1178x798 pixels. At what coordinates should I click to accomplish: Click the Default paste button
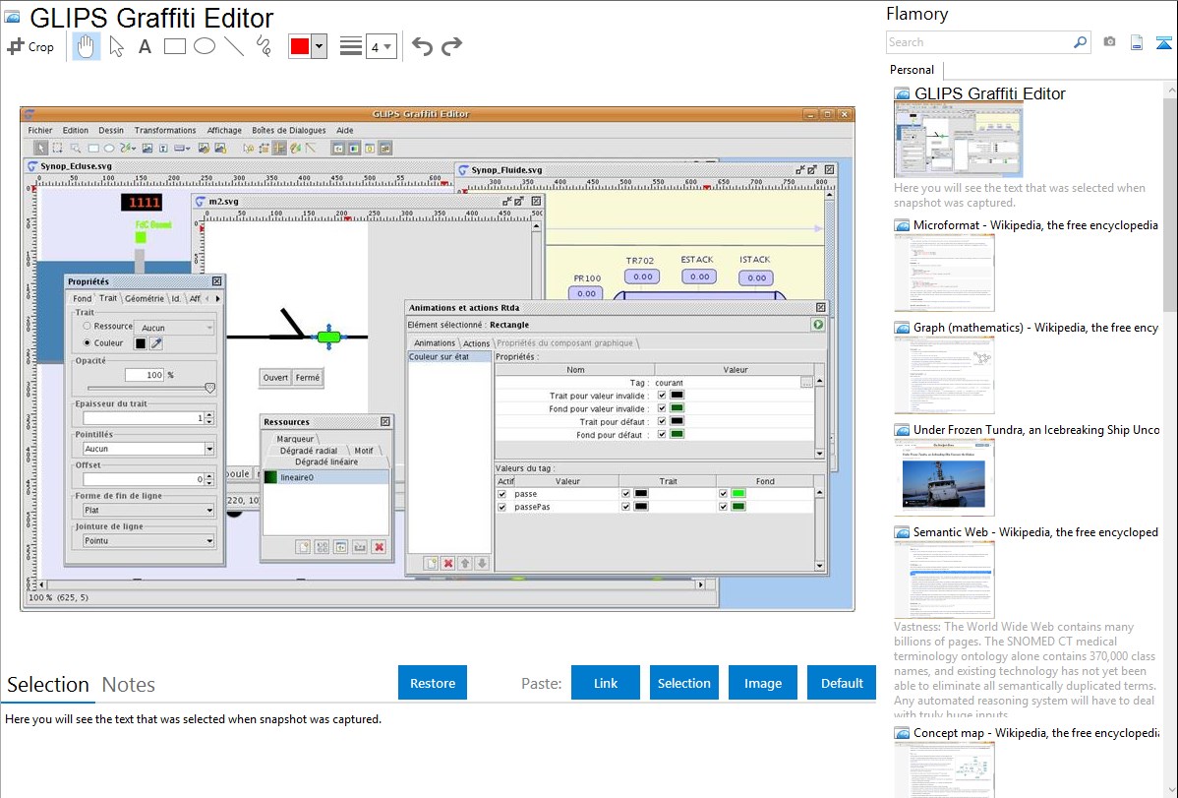(842, 683)
